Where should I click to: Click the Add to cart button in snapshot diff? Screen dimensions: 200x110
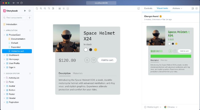click(184, 51)
